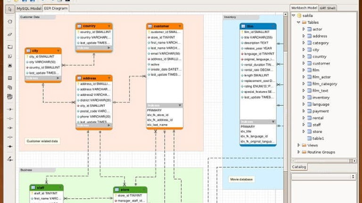Image resolution: width=362 pixels, height=203 pixels.
Task: Select the new layer tool
Action: click(10, 47)
